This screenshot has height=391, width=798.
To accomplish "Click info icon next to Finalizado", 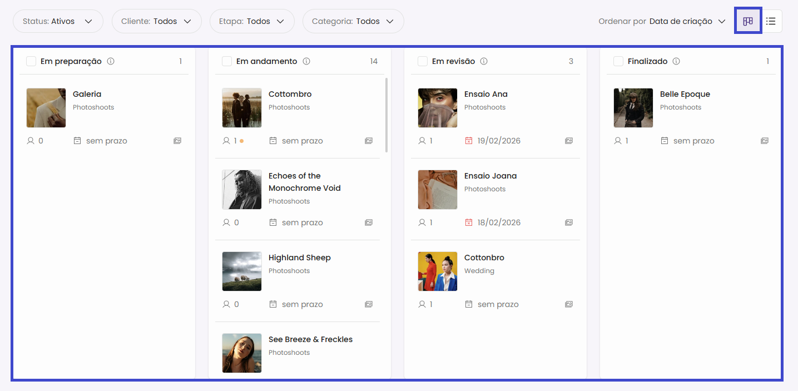I will pyautogui.click(x=676, y=61).
